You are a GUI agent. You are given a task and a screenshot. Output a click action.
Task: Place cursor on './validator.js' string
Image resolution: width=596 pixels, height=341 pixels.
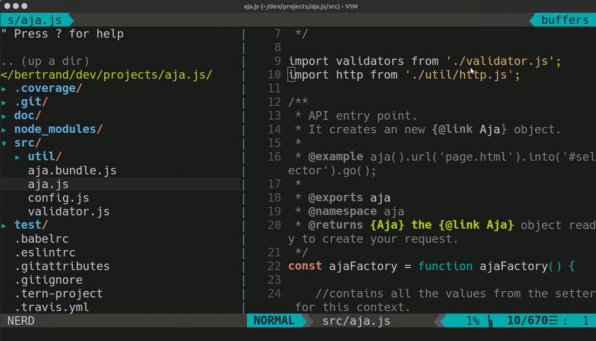click(501, 61)
